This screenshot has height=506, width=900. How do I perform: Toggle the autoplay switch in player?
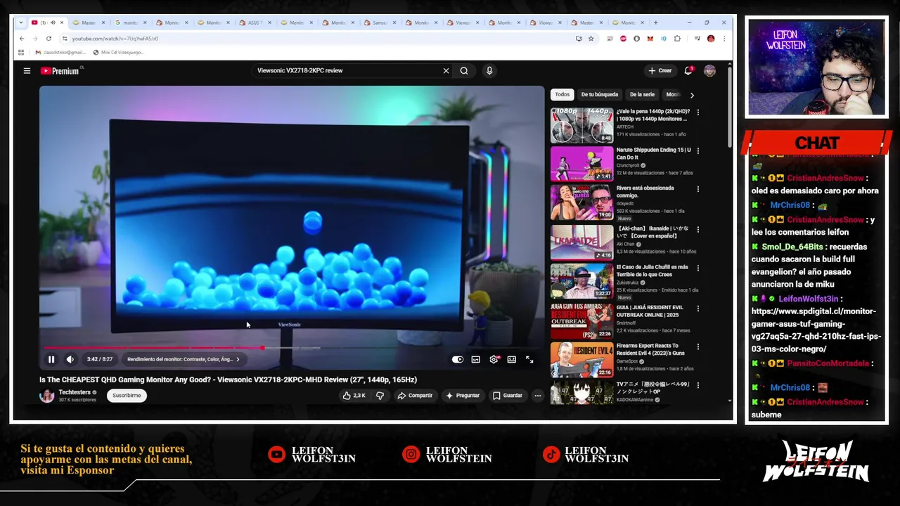pyautogui.click(x=458, y=359)
